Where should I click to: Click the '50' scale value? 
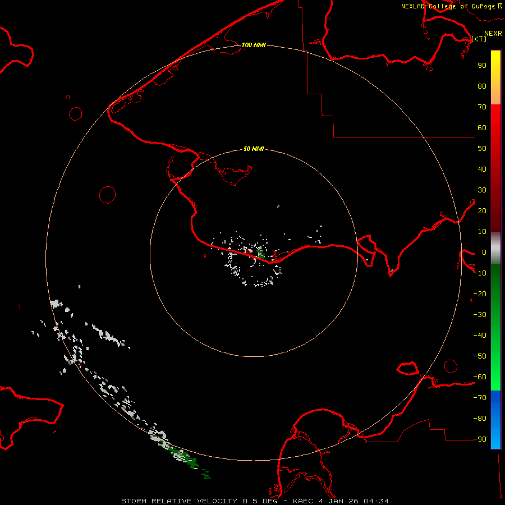coord(482,149)
